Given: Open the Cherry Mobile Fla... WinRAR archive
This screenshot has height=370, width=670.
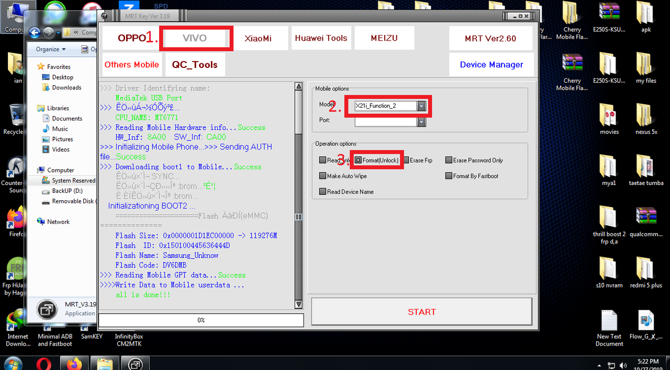Looking at the screenshot, I should [572, 72].
